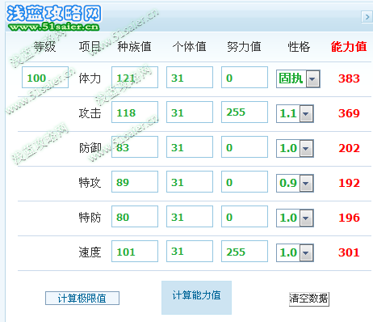Image resolution: width=373 pixels, height=322 pixels.
Task: Click the 攻击 row label
Action: [90, 113]
